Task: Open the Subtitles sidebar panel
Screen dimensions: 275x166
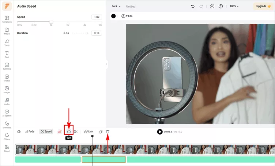Action: tap(7, 66)
